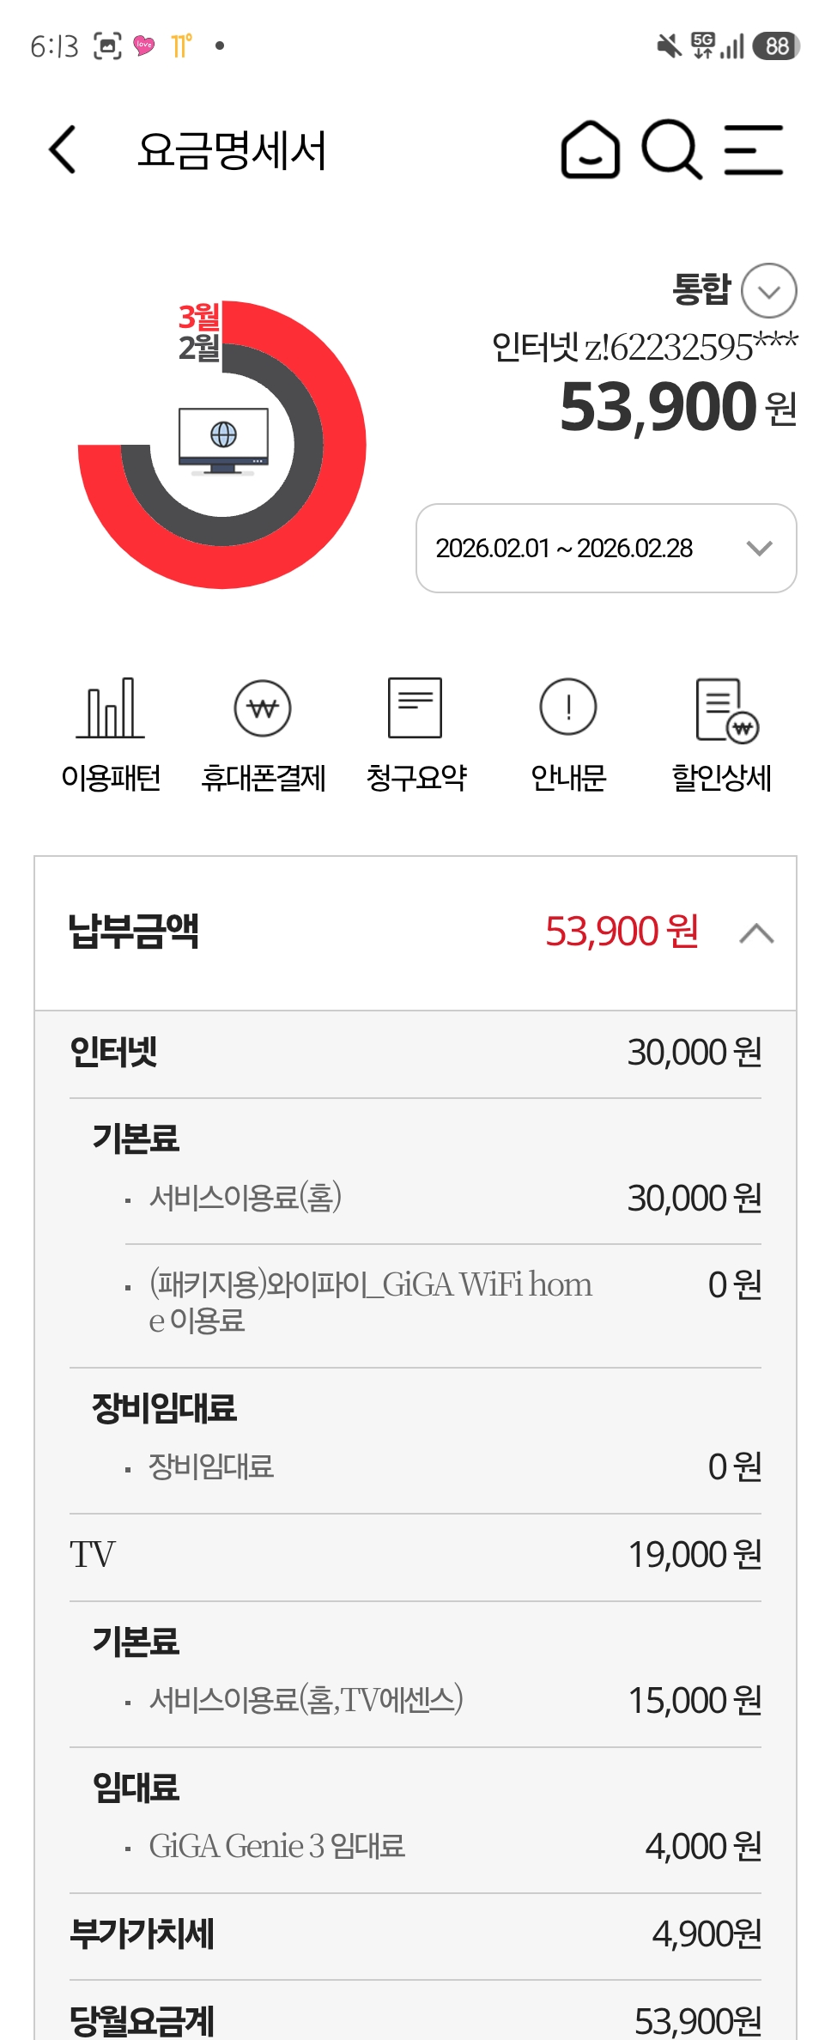Tap the battery indicator in status bar
This screenshot has height=2040, width=831.
click(x=776, y=46)
